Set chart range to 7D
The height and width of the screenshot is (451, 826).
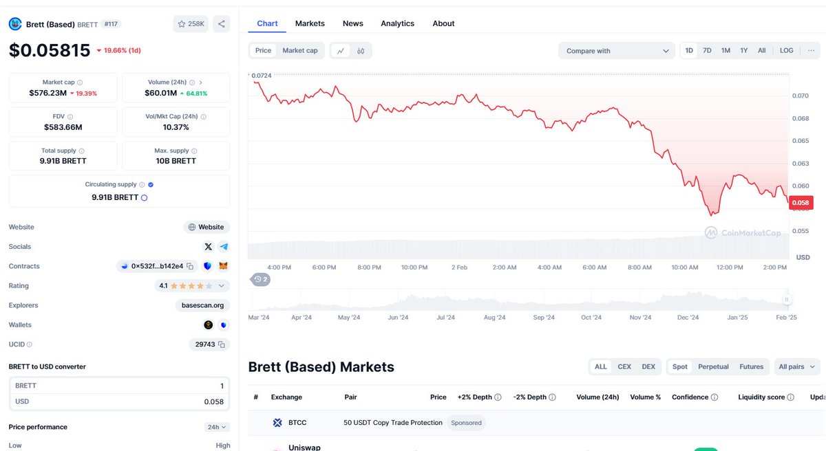coord(707,51)
